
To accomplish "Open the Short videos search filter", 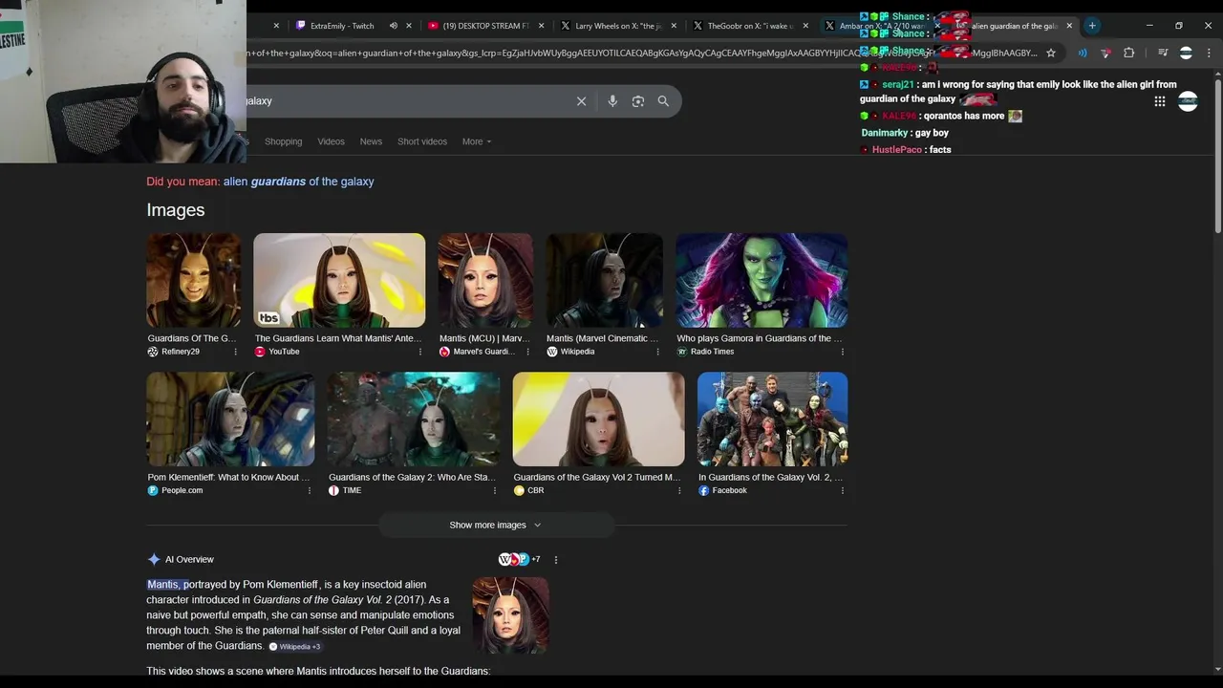I will tap(422, 141).
